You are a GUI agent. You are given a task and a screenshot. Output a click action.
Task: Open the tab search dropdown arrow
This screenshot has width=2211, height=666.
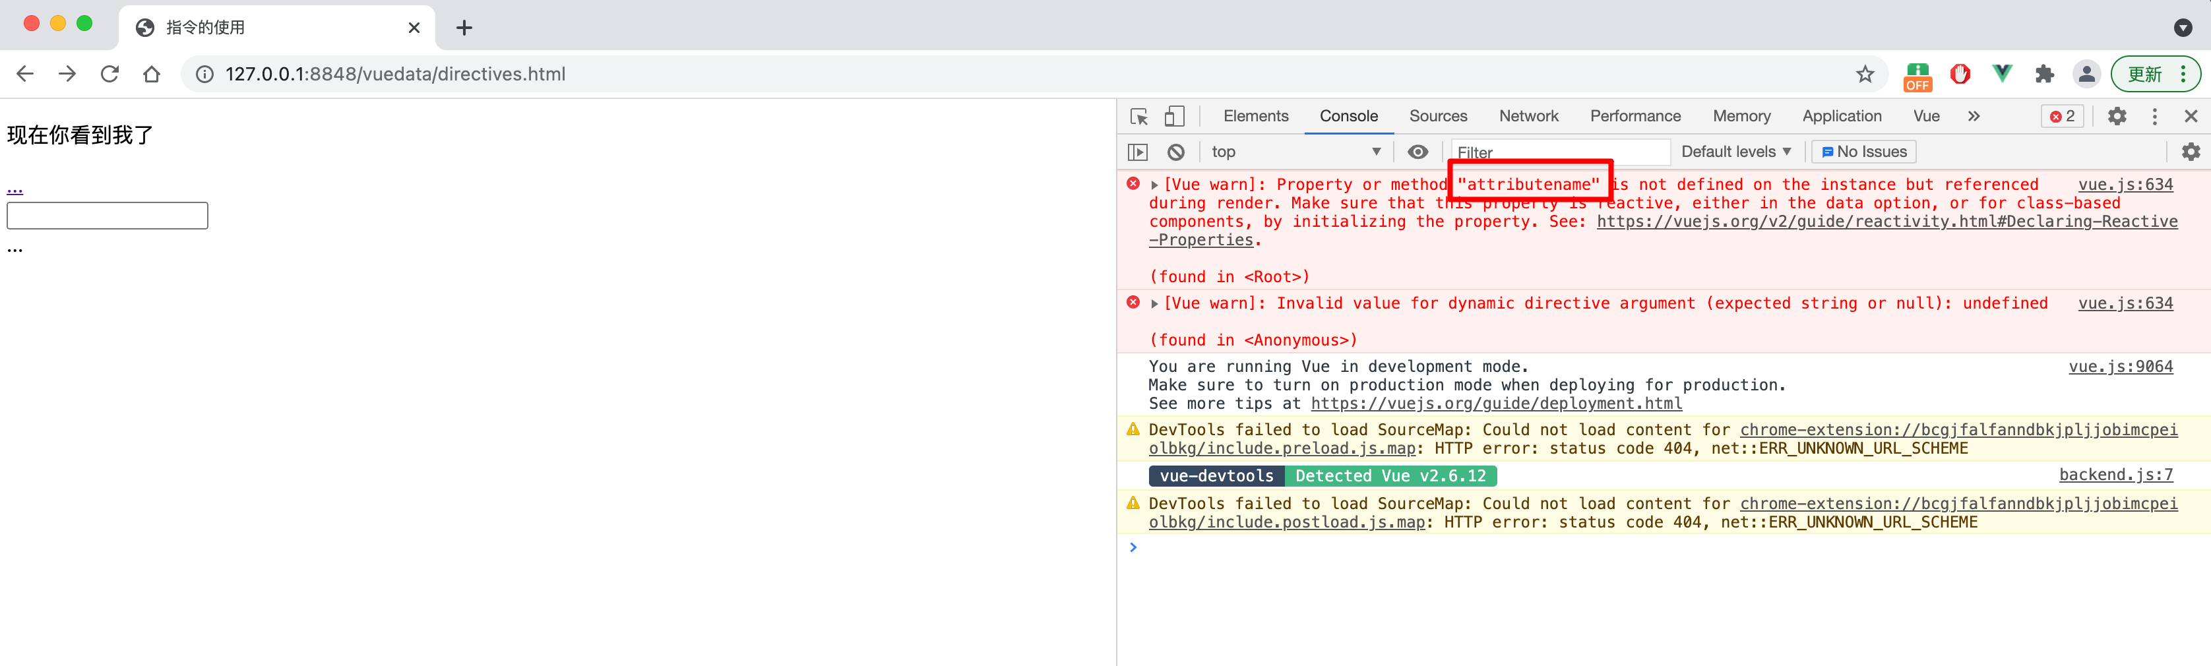coord(2183,28)
